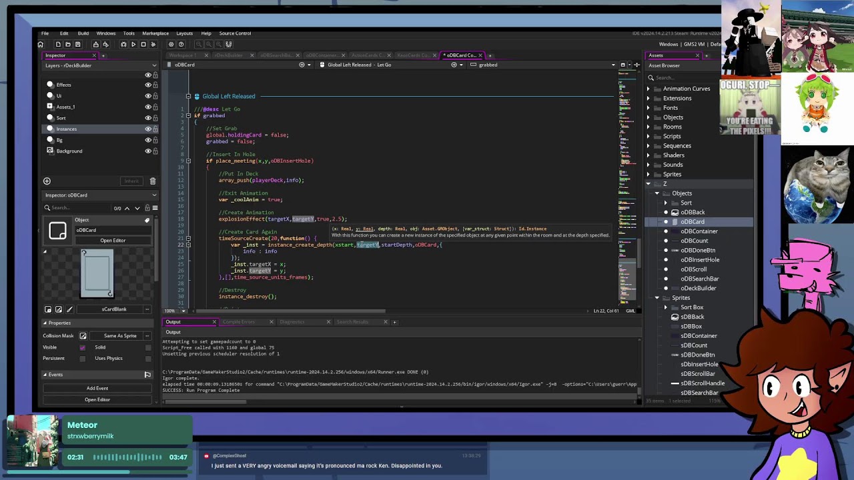Close the Output panel tab
The width and height of the screenshot is (854, 480).
[x=214, y=322]
